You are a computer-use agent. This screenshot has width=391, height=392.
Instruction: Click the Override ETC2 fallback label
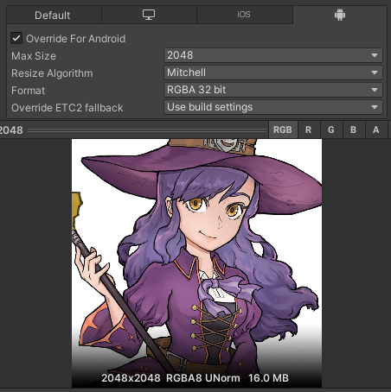coord(67,108)
